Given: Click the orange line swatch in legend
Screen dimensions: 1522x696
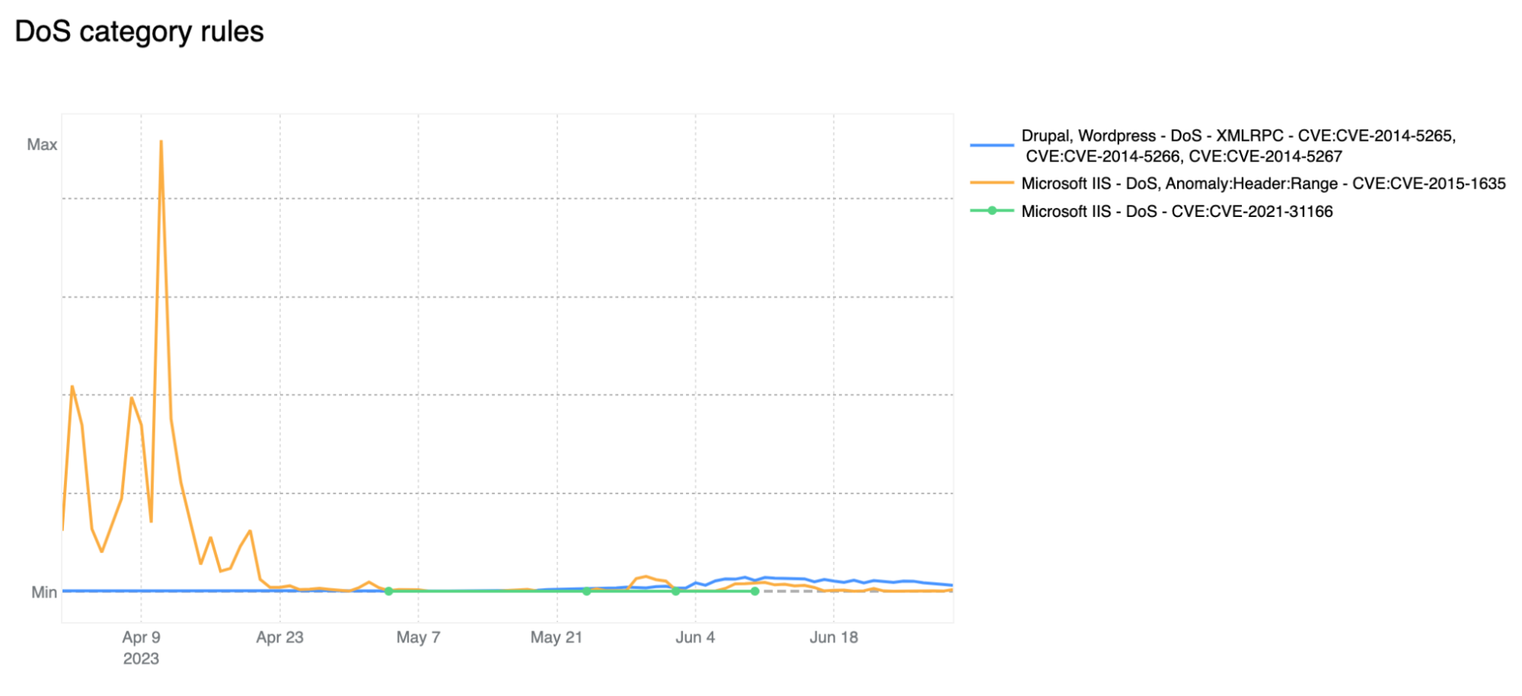Looking at the screenshot, I should click(991, 184).
